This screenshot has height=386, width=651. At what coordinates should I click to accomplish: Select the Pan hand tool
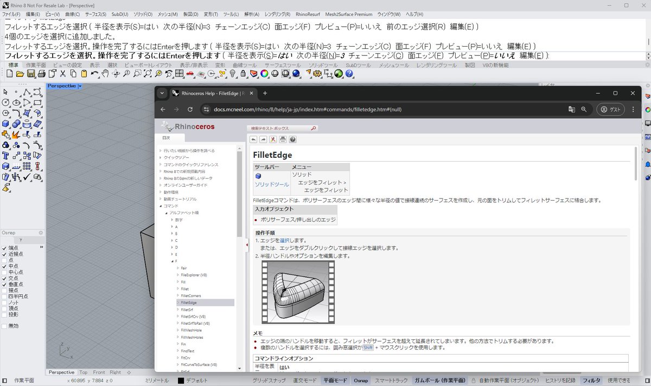(x=105, y=74)
